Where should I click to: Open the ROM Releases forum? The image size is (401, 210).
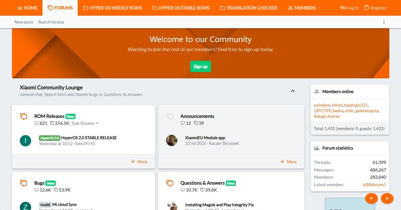click(49, 116)
